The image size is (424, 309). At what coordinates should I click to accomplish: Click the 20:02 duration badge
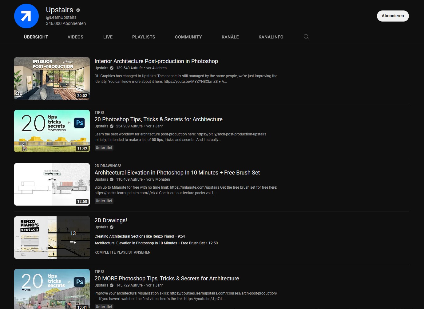pos(82,96)
